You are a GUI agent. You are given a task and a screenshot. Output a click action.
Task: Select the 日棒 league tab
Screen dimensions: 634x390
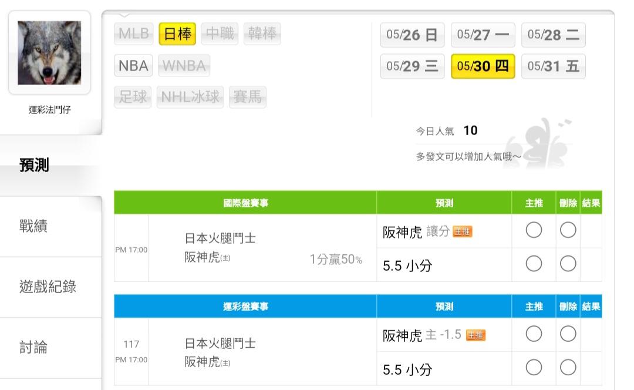[x=177, y=34]
